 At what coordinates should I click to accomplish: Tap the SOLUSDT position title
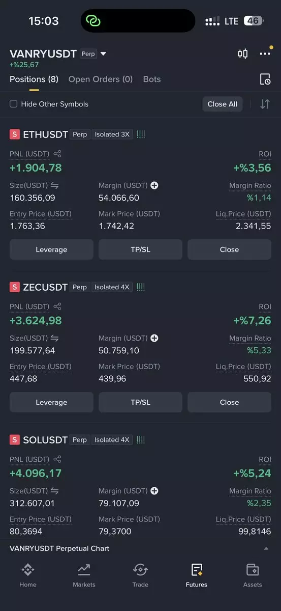tap(45, 440)
